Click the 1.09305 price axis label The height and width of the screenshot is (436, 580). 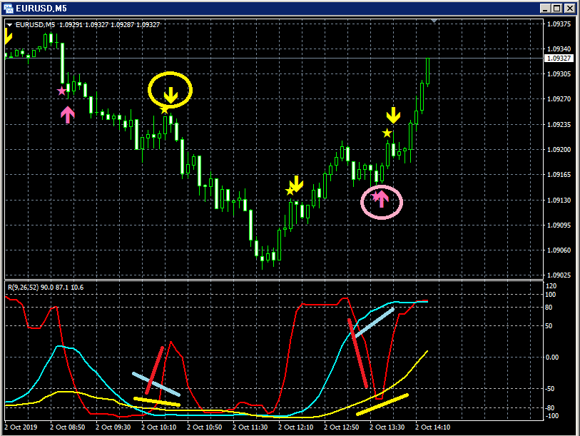tap(559, 74)
